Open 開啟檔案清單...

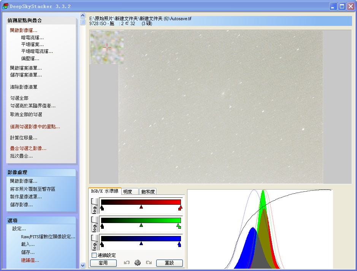(x=26, y=68)
